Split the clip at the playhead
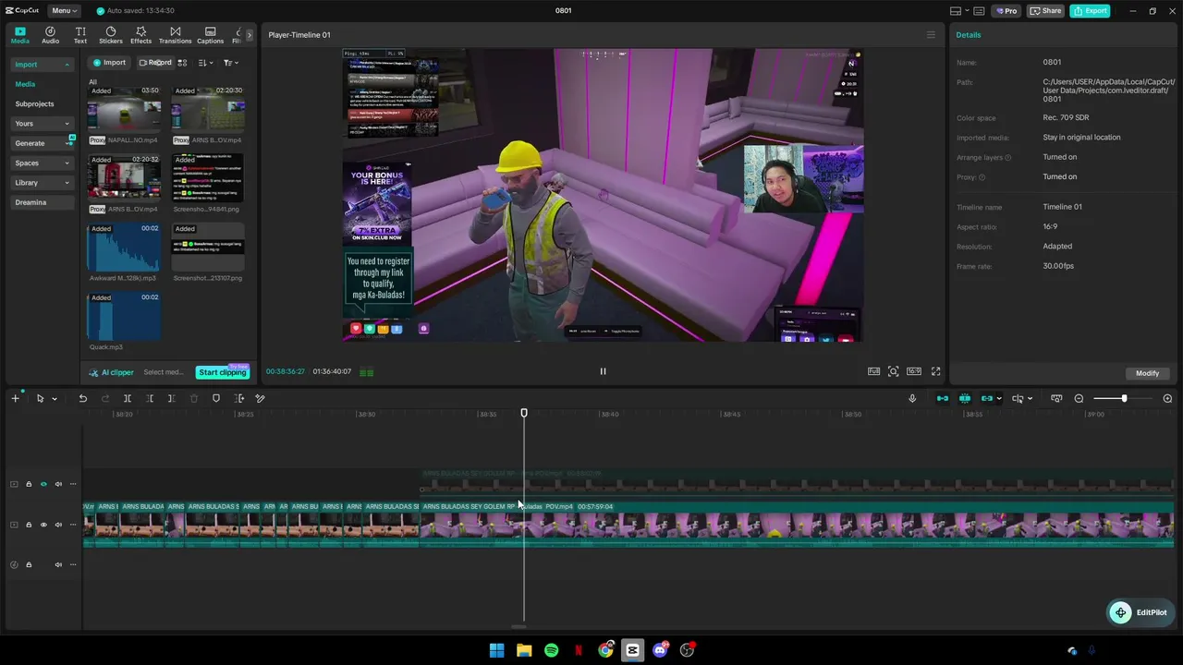The width and height of the screenshot is (1183, 665). coord(128,398)
